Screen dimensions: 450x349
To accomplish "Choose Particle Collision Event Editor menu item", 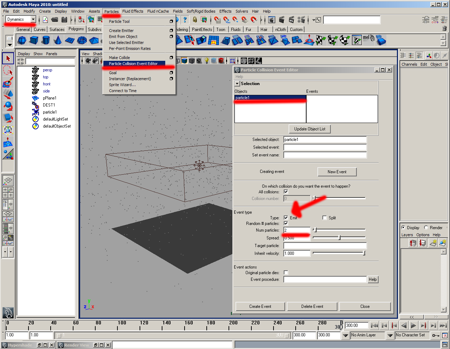I will (133, 64).
